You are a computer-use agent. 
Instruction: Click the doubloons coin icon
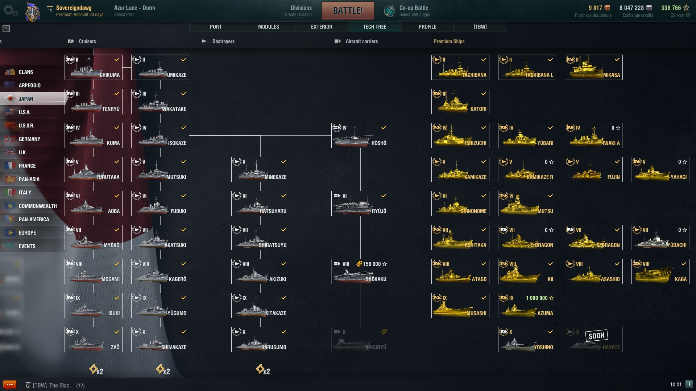608,8
